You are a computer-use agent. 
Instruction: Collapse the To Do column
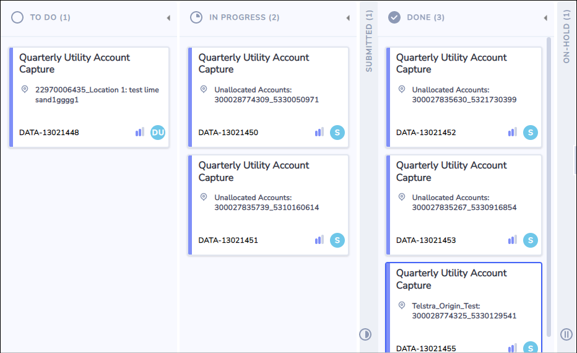[168, 18]
